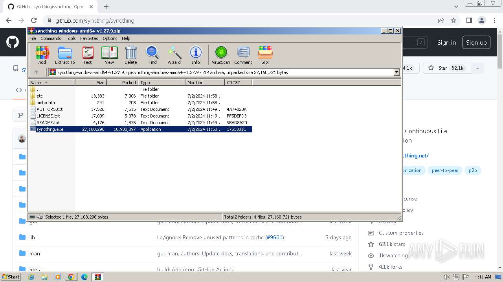This screenshot has width=503, height=282.
Task: Click the GitHub logo in browser page
Action: (x=13, y=42)
